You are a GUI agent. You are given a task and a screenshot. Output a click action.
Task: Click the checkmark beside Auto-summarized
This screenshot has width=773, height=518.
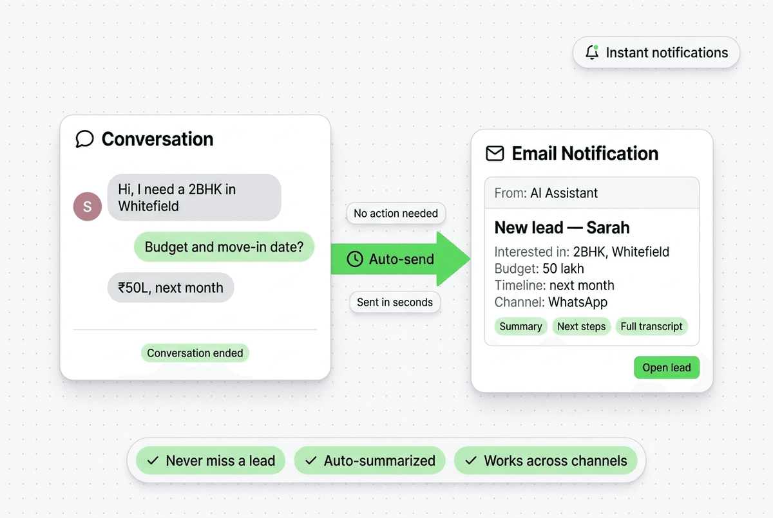pos(310,461)
